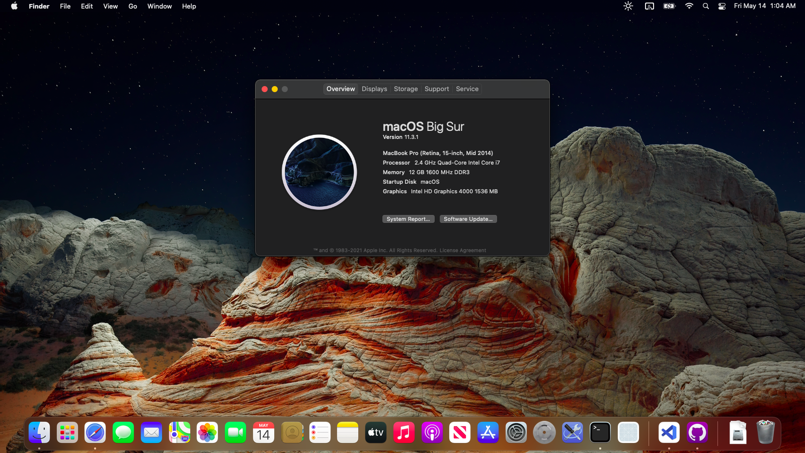Click the Graphics Intel HD 4000 line
Screen dimensions: 805x453
[x=440, y=191]
